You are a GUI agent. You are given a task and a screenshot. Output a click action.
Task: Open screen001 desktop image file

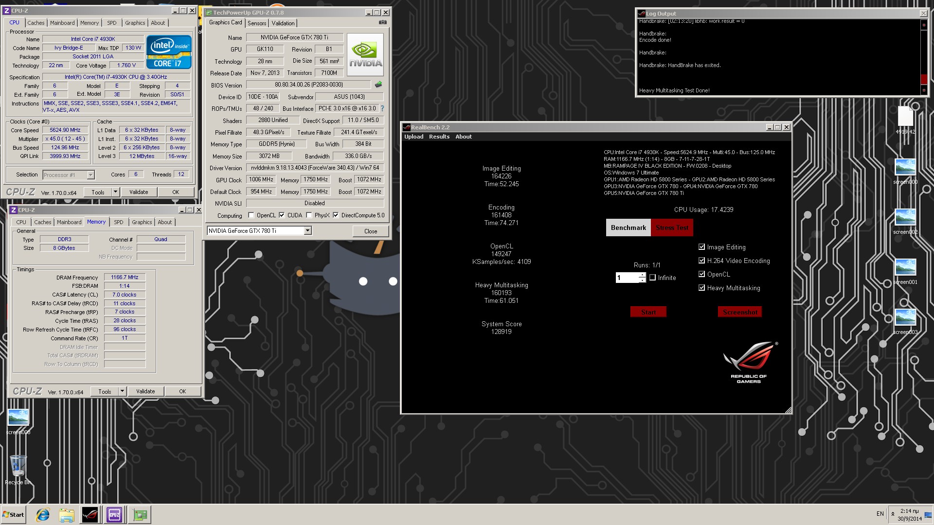pos(905,271)
